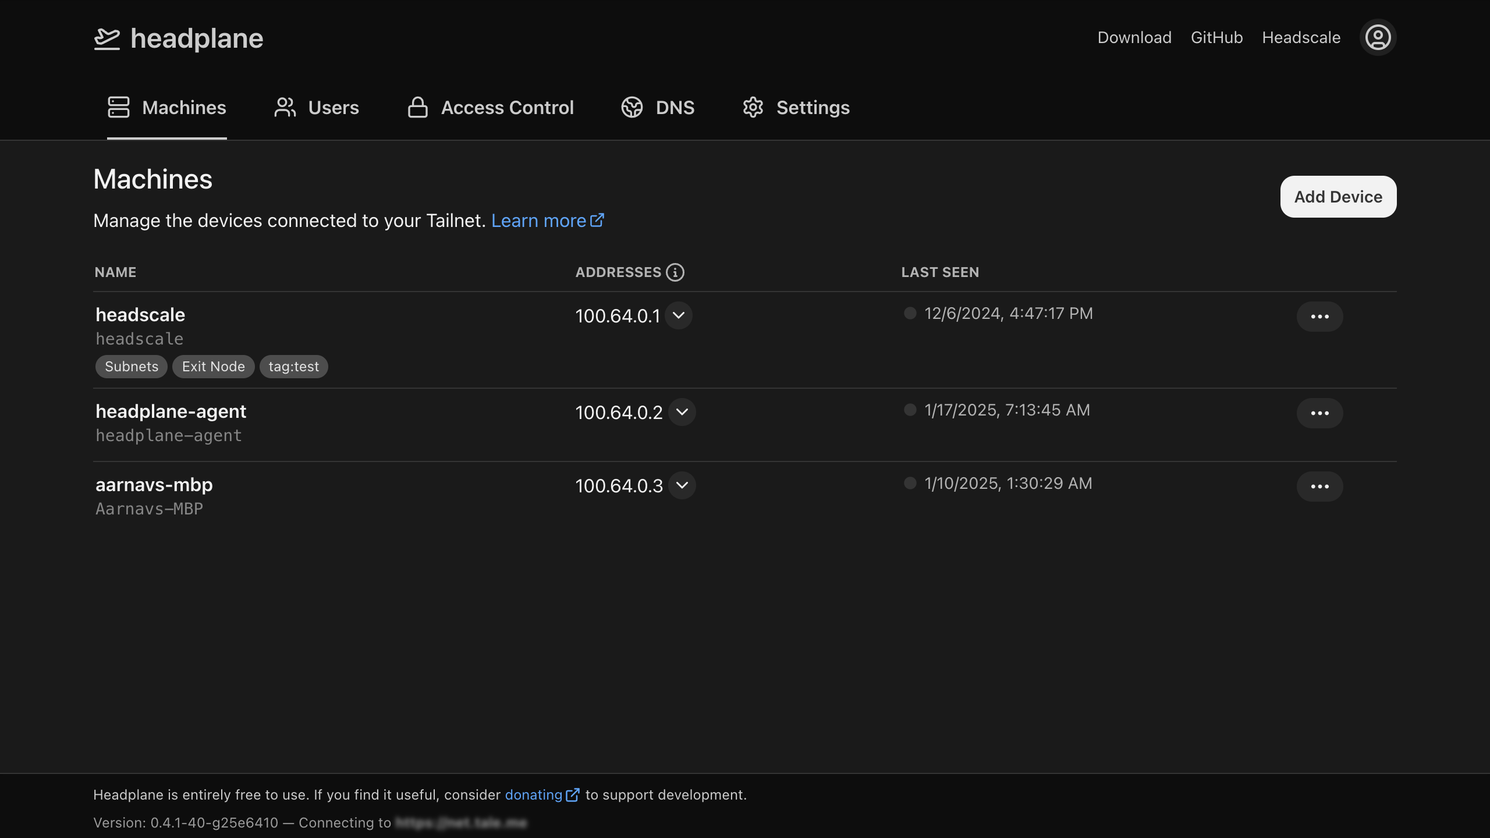Expand addresses for 100.64.0.1
The width and height of the screenshot is (1490, 838).
tap(679, 315)
